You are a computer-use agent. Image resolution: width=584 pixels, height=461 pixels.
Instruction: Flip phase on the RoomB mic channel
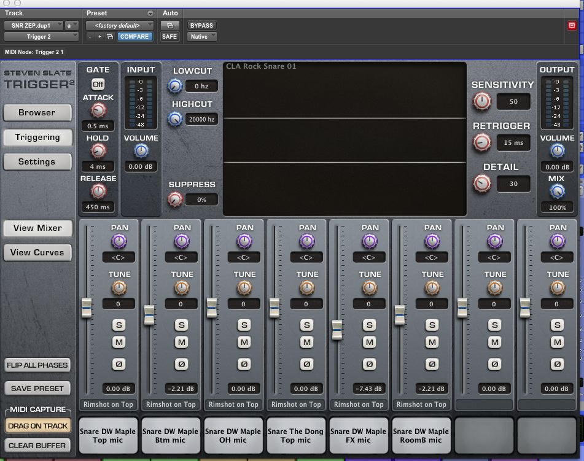432,364
